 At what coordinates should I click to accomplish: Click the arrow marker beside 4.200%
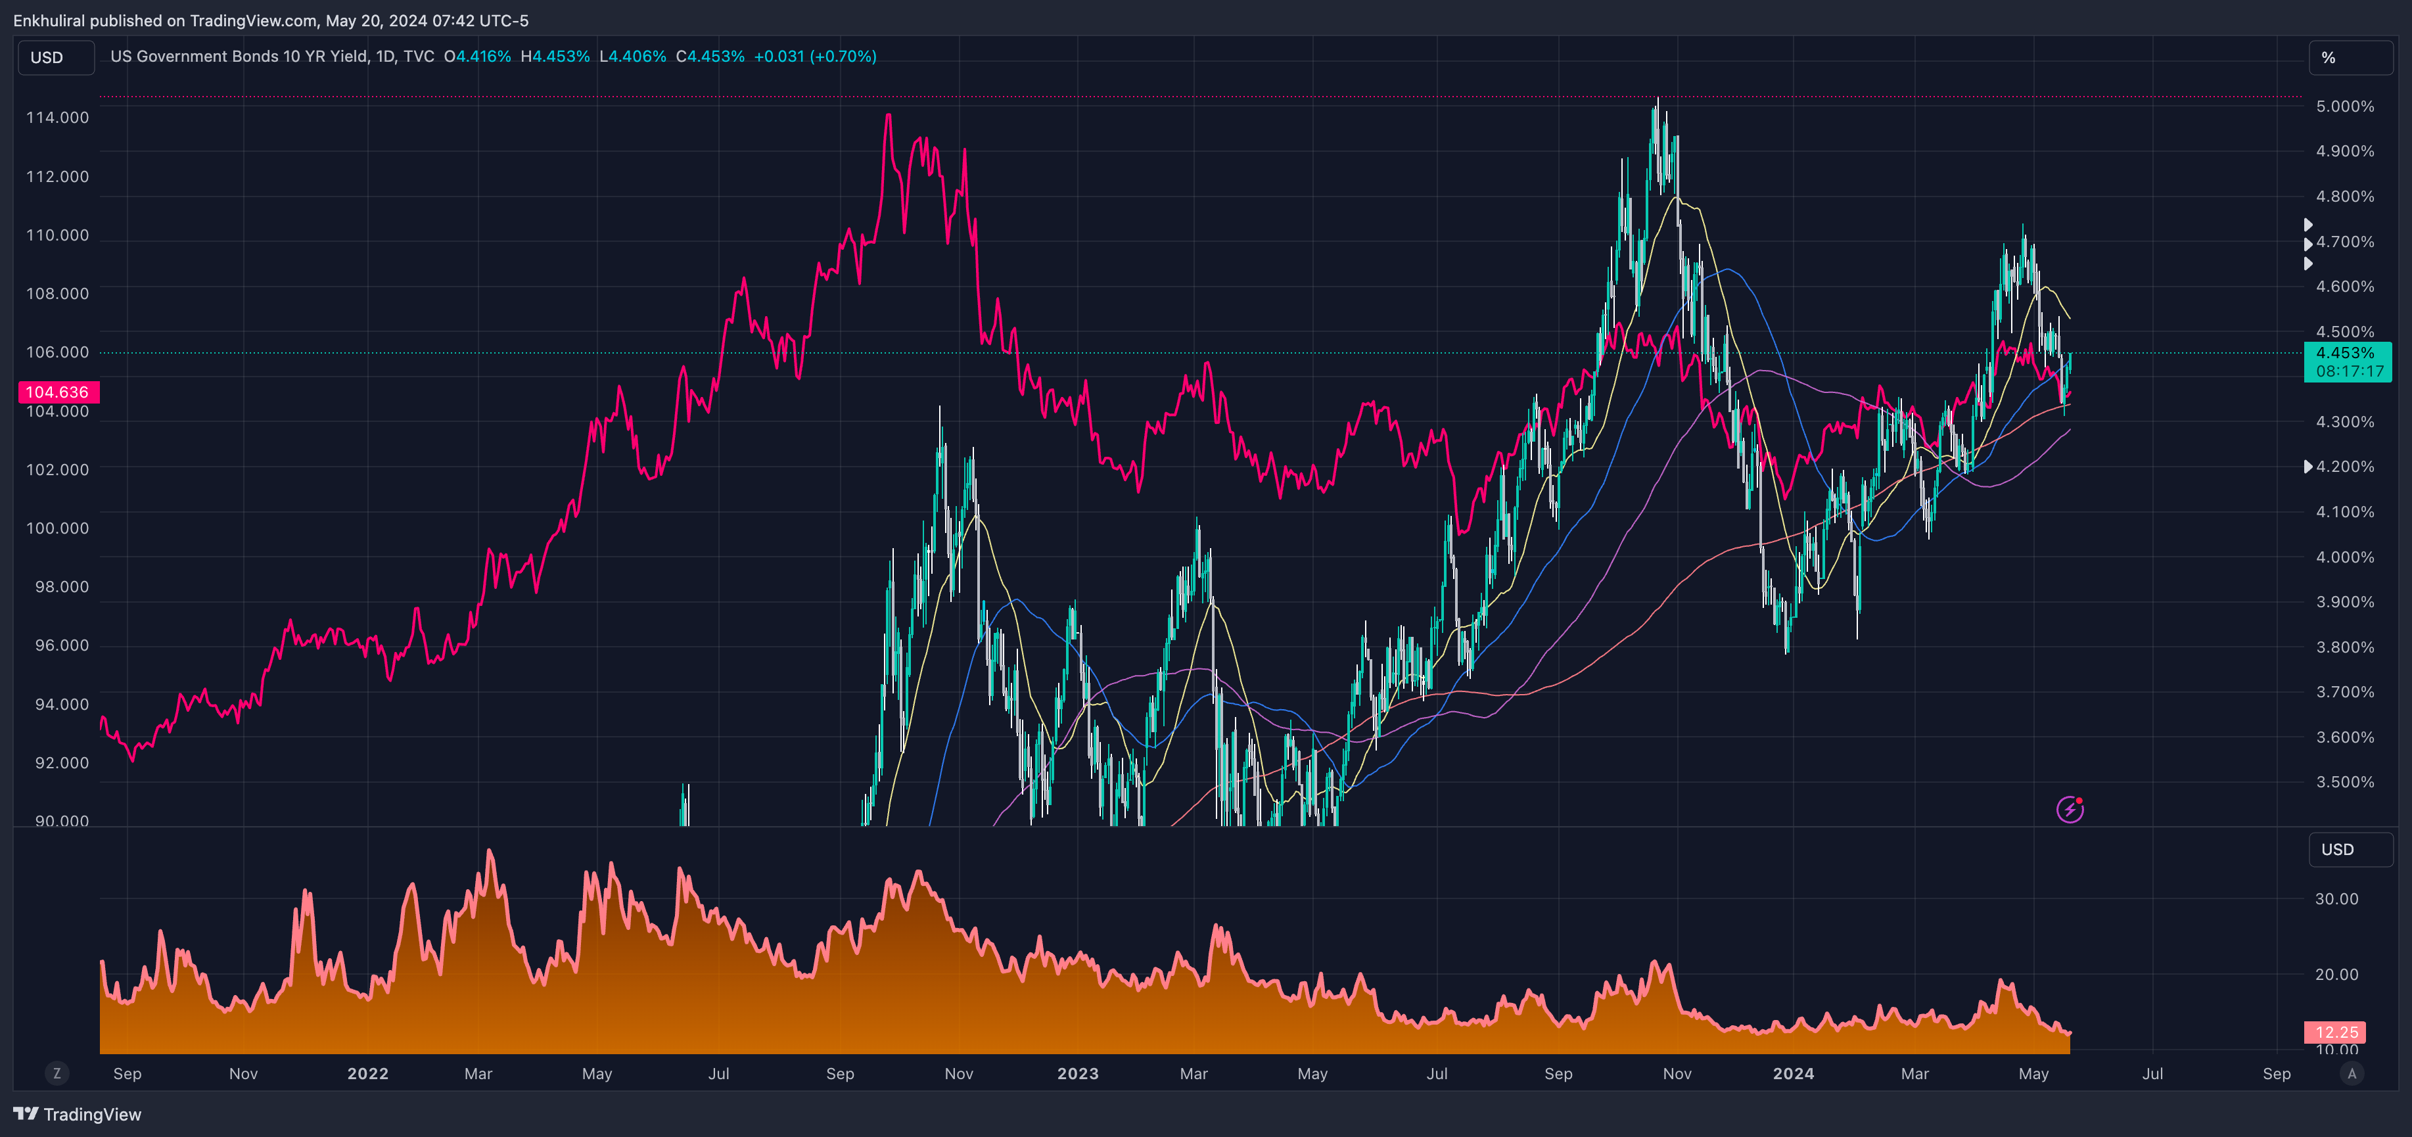pos(2308,467)
